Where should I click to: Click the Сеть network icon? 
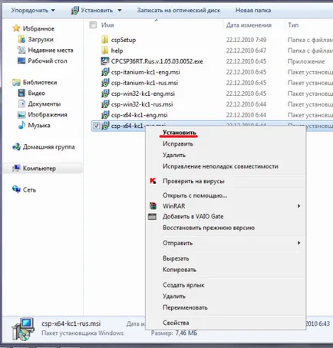[x=16, y=189]
